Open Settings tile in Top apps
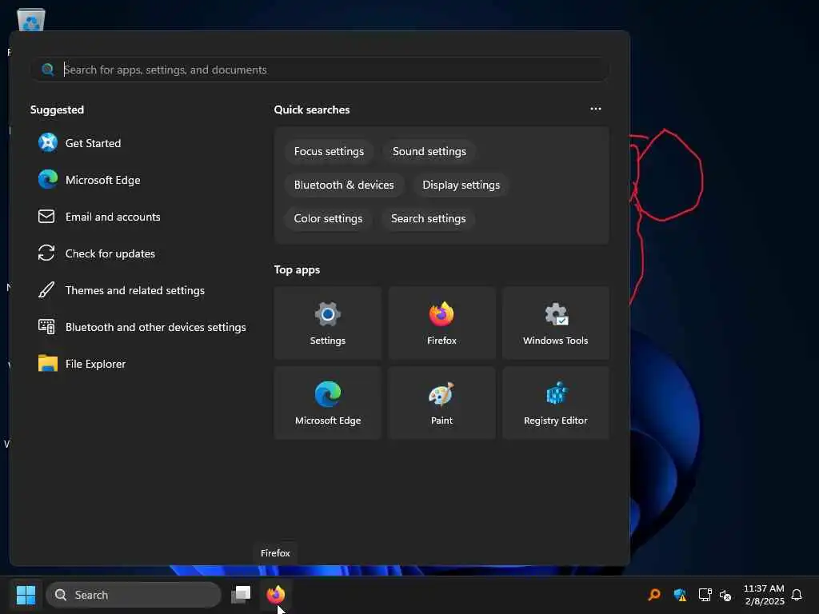 [x=327, y=323]
